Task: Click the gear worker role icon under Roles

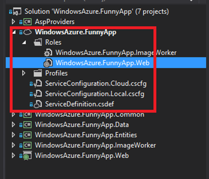Action: pos(48,53)
